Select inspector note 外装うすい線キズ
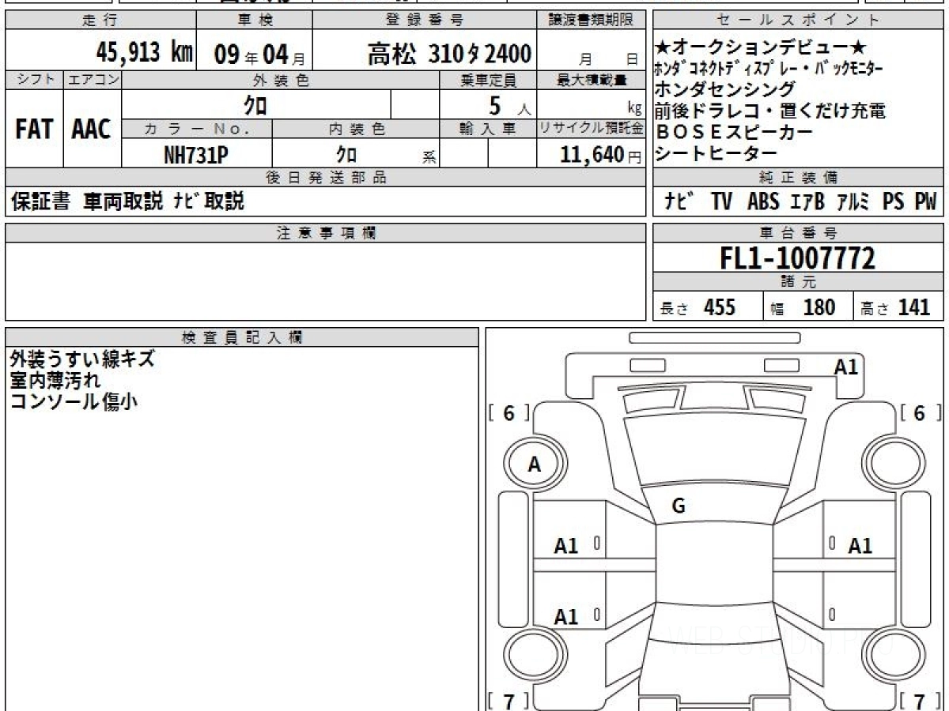 click(x=82, y=359)
